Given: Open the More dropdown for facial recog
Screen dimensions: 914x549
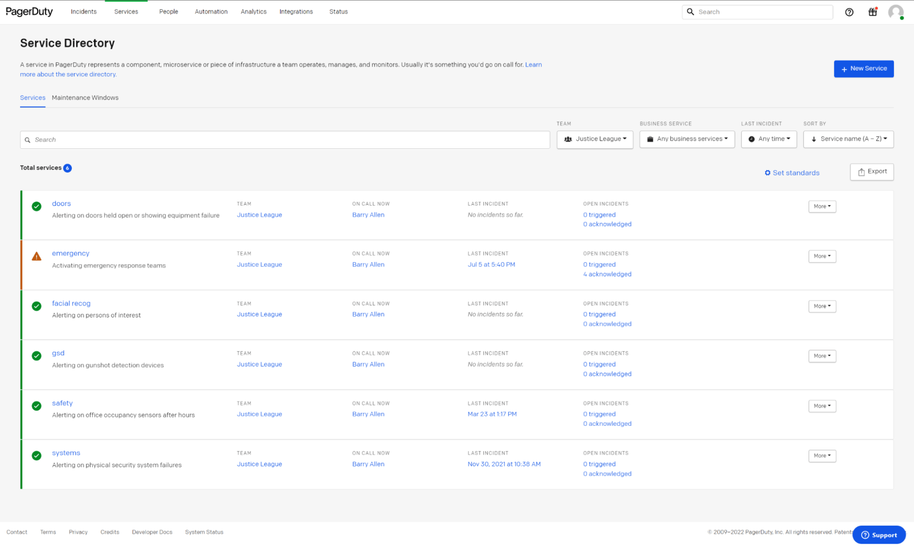Looking at the screenshot, I should tap(822, 306).
